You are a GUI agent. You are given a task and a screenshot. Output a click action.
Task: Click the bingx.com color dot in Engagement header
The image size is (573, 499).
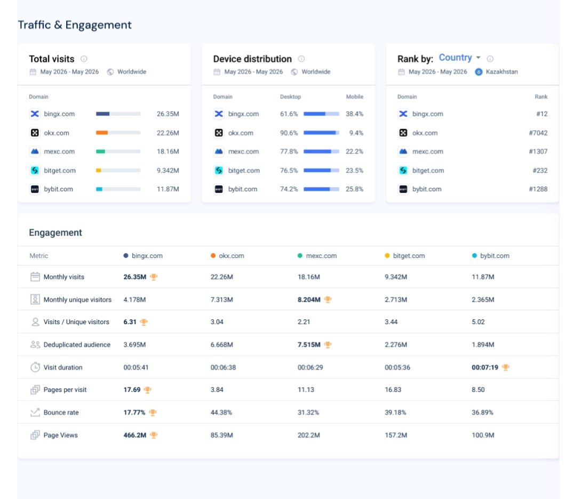click(126, 255)
